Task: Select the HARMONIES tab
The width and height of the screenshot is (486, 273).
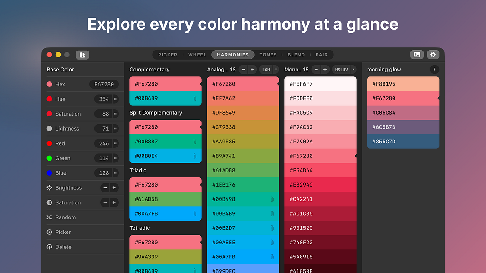Action: point(233,55)
